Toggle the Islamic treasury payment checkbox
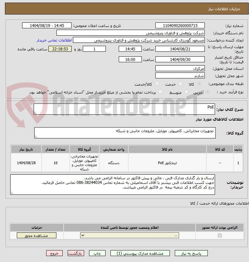249x262 pixels. pyautogui.click(x=160, y=92)
